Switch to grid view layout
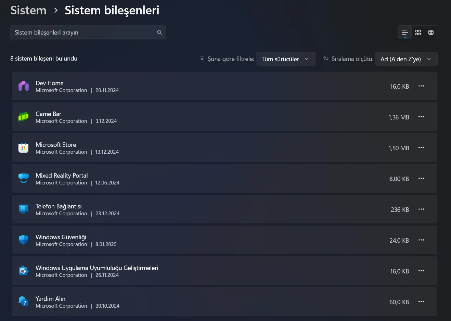The width and height of the screenshot is (451, 321). click(418, 33)
